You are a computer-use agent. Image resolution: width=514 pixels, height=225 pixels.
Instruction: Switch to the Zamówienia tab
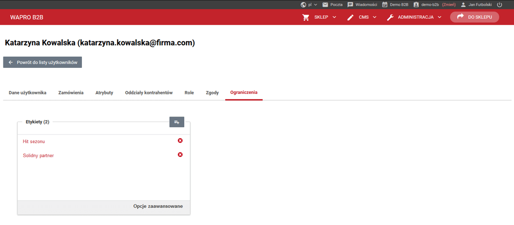71,93
